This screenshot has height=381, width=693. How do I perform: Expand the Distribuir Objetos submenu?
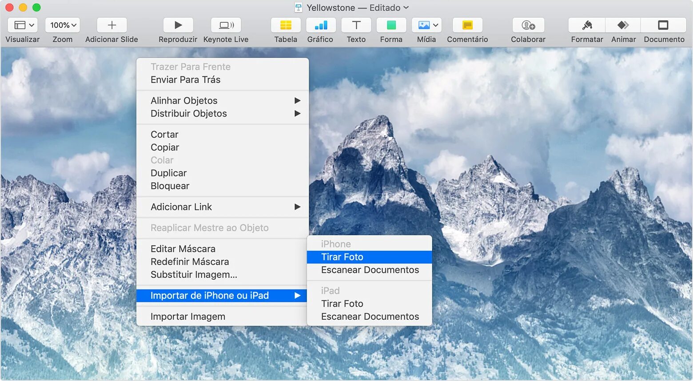click(223, 113)
